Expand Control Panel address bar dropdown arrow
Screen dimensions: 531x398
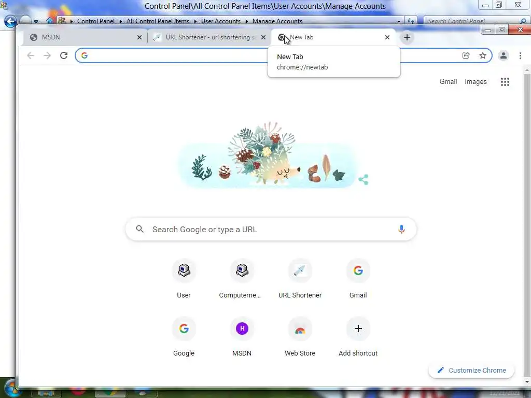pyautogui.click(x=399, y=21)
